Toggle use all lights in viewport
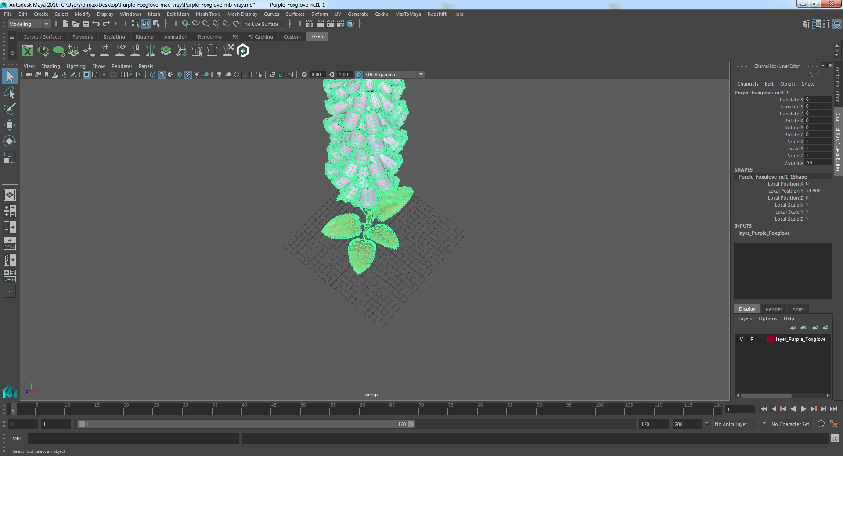843x508 pixels. 197,75
